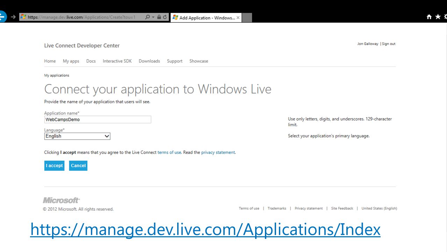The height and width of the screenshot is (252, 447).
Task: Expand the Language dropdown showing English
Action: click(x=77, y=136)
